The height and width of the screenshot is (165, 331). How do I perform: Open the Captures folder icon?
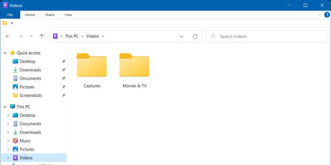[x=91, y=65]
